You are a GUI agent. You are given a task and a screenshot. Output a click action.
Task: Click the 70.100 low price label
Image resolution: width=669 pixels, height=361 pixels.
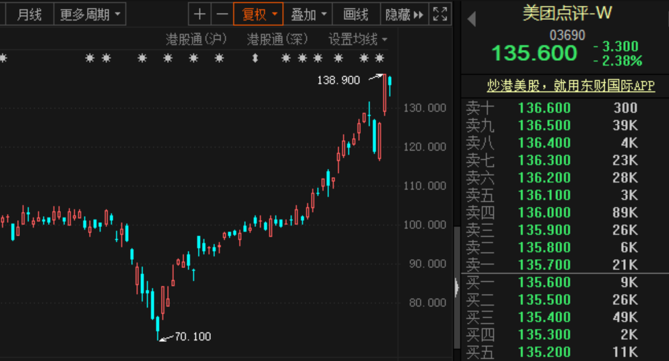(193, 336)
